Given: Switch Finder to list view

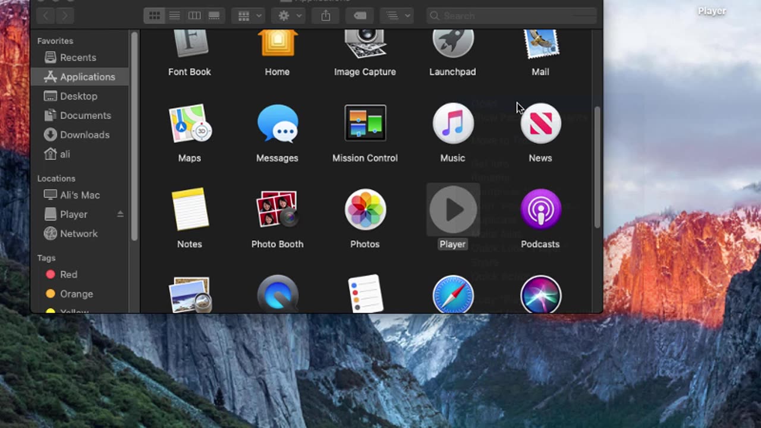Looking at the screenshot, I should point(174,16).
